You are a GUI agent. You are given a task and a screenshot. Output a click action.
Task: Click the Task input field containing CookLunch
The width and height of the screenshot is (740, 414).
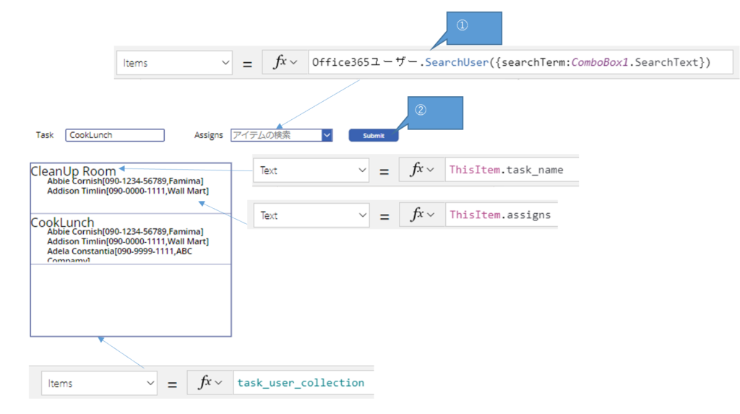click(x=115, y=135)
